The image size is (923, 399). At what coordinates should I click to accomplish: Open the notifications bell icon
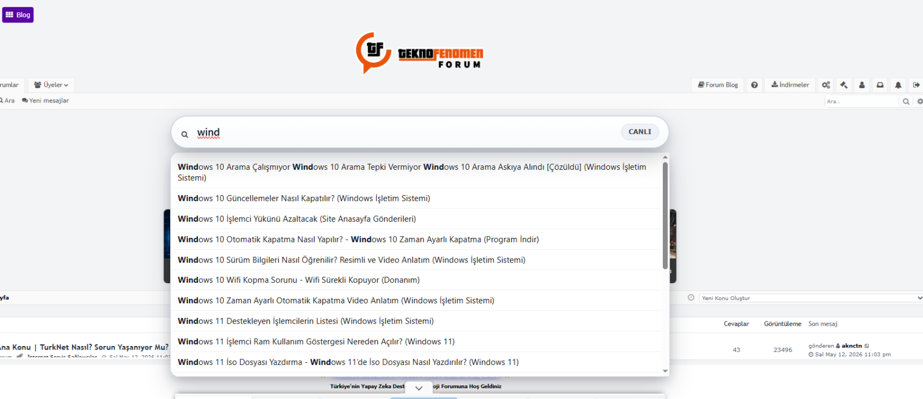898,85
